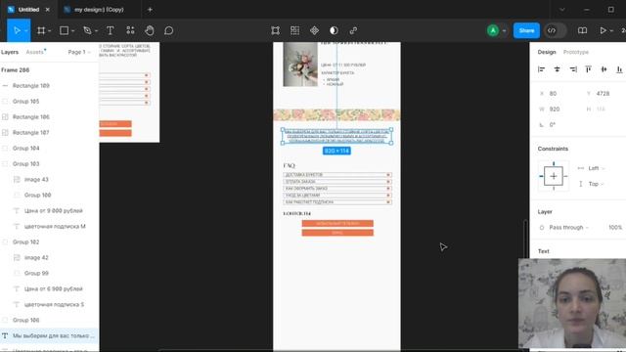Open the Page 1 dropdown
Screen dimensions: 626x352
(79, 52)
